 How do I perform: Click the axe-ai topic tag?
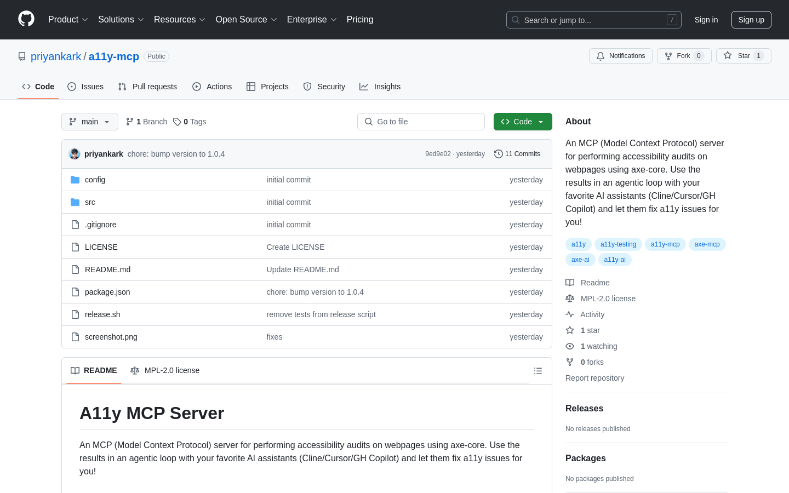click(x=580, y=260)
